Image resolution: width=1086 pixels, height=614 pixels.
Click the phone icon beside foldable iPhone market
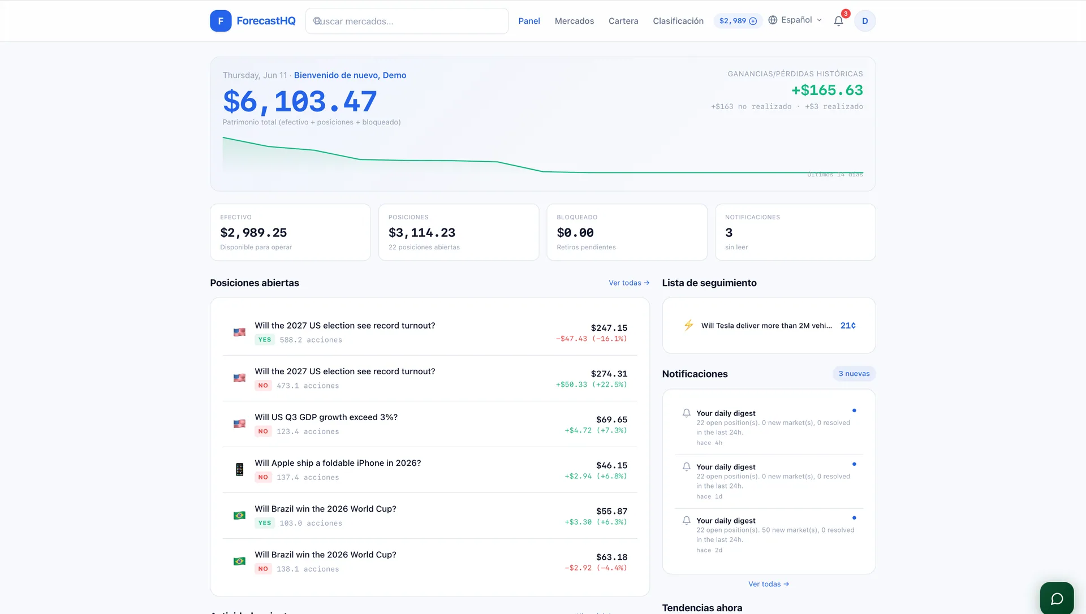coord(239,470)
